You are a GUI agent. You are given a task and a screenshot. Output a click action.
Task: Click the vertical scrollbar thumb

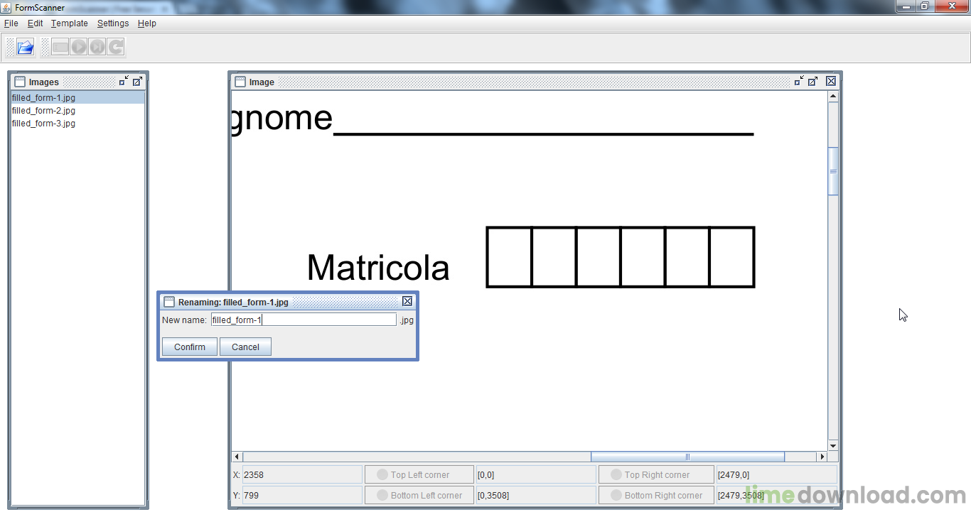(x=833, y=171)
